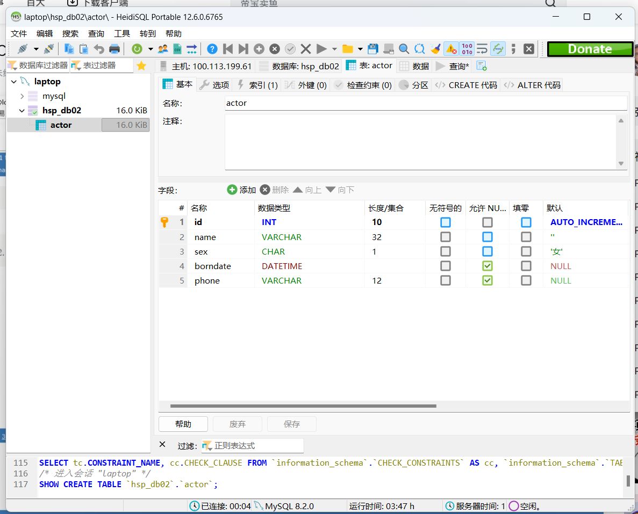Click the refresh icon in toolbar
The image size is (638, 514).
(137, 49)
